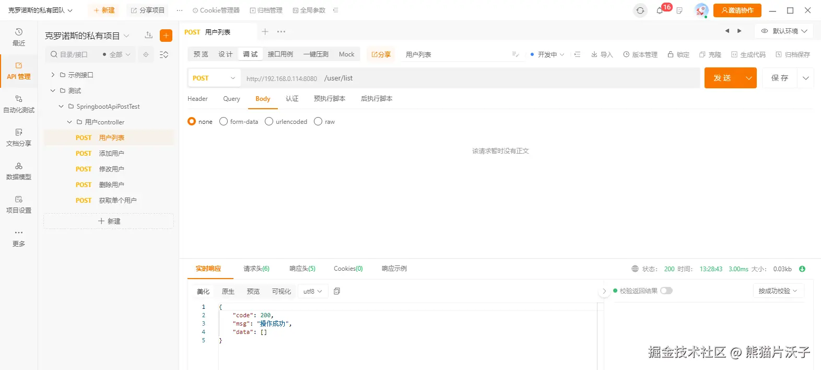
Task: Switch to the 预执行脚本 tab
Action: [330, 98]
